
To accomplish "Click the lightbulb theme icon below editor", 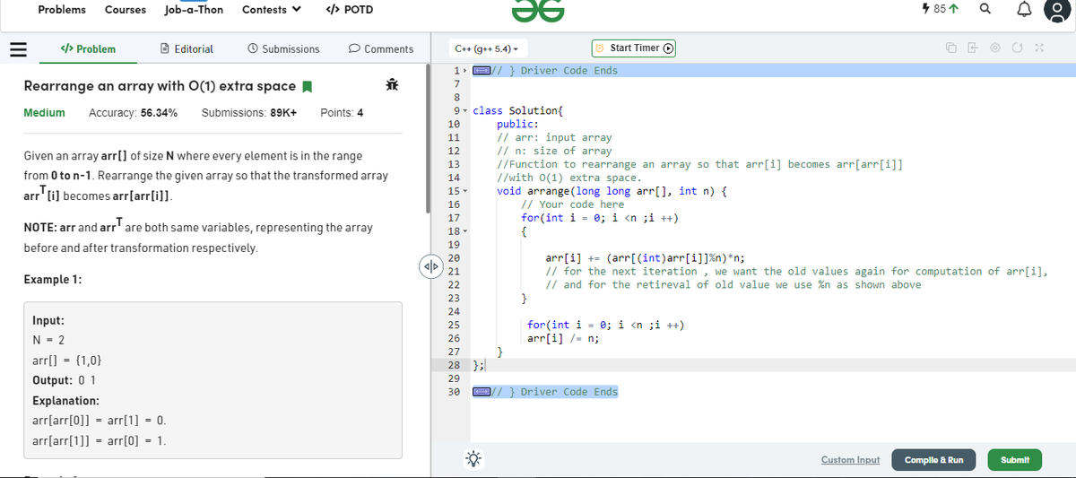I will pos(472,458).
